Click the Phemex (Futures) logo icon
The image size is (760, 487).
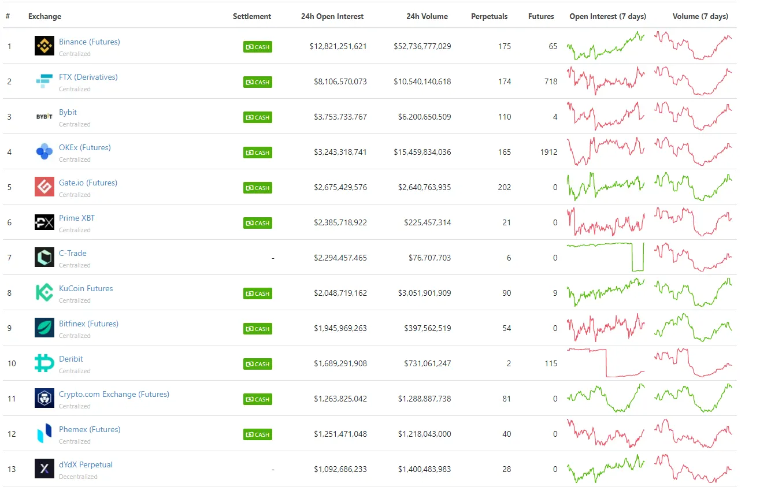(x=45, y=434)
